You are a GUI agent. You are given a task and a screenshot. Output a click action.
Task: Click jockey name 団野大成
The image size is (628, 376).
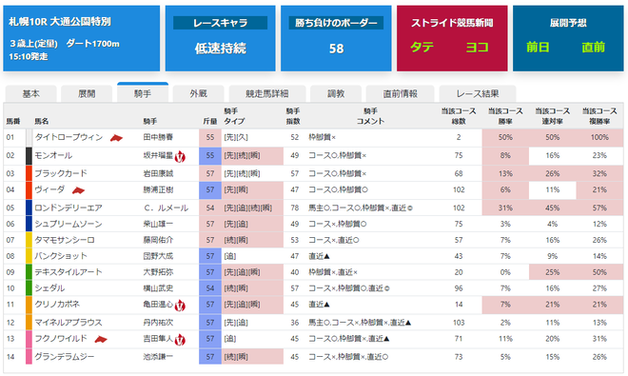(x=158, y=256)
